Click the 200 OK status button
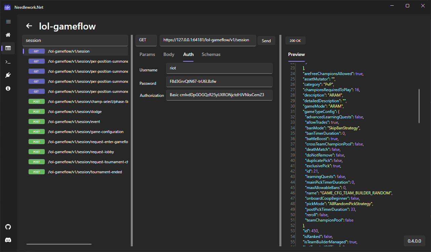Image resolution: width=431 pixels, height=252 pixels. pos(295,41)
